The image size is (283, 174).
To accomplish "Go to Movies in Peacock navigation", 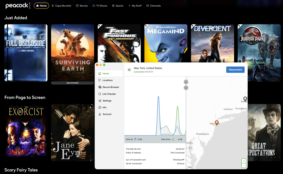I will (82, 6).
